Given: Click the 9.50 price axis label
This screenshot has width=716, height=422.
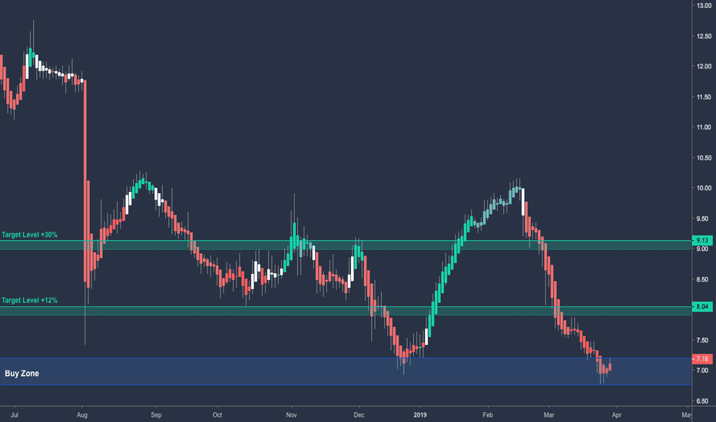Looking at the screenshot, I should (x=702, y=219).
